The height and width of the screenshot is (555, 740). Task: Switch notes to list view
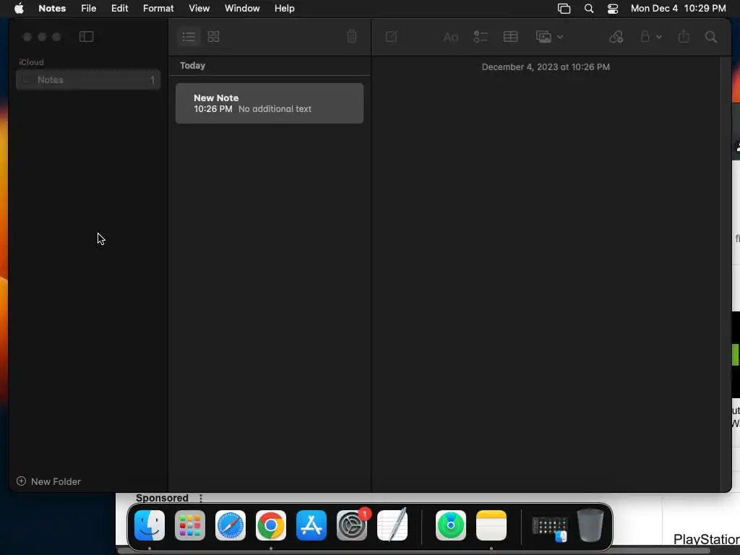coord(189,37)
